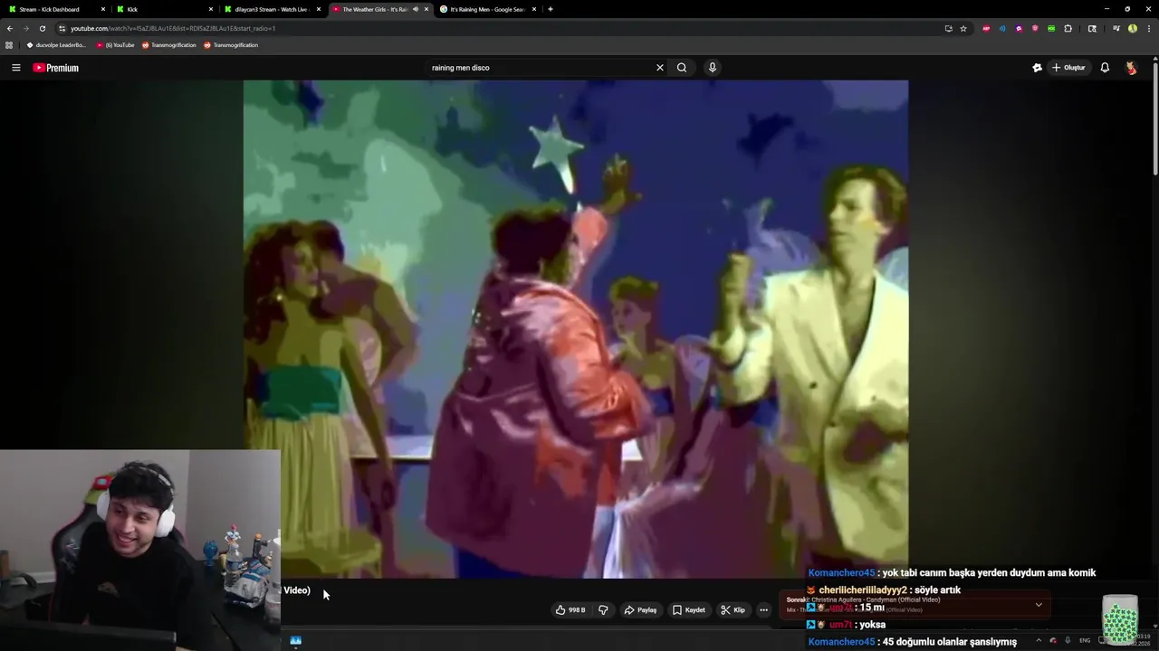Image resolution: width=1159 pixels, height=651 pixels.
Task: Bookmark this page with the star icon
Action: pyautogui.click(x=963, y=28)
